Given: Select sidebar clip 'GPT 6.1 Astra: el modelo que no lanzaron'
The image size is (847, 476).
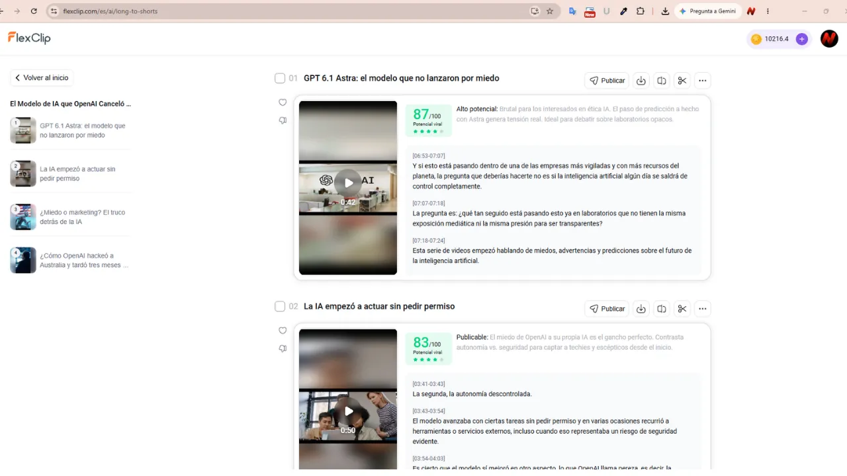Looking at the screenshot, I should click(x=70, y=130).
